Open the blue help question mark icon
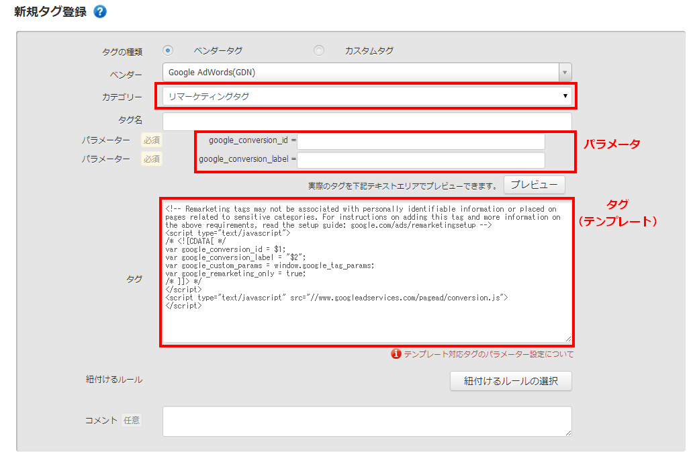This screenshot has height=461, width=693. coord(100,11)
